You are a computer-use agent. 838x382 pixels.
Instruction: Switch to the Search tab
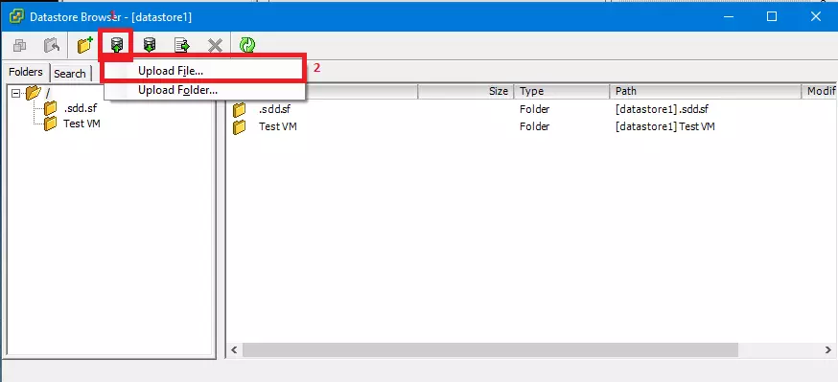pyautogui.click(x=69, y=74)
